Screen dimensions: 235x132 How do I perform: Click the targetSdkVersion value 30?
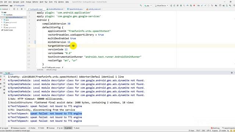(x=73, y=46)
